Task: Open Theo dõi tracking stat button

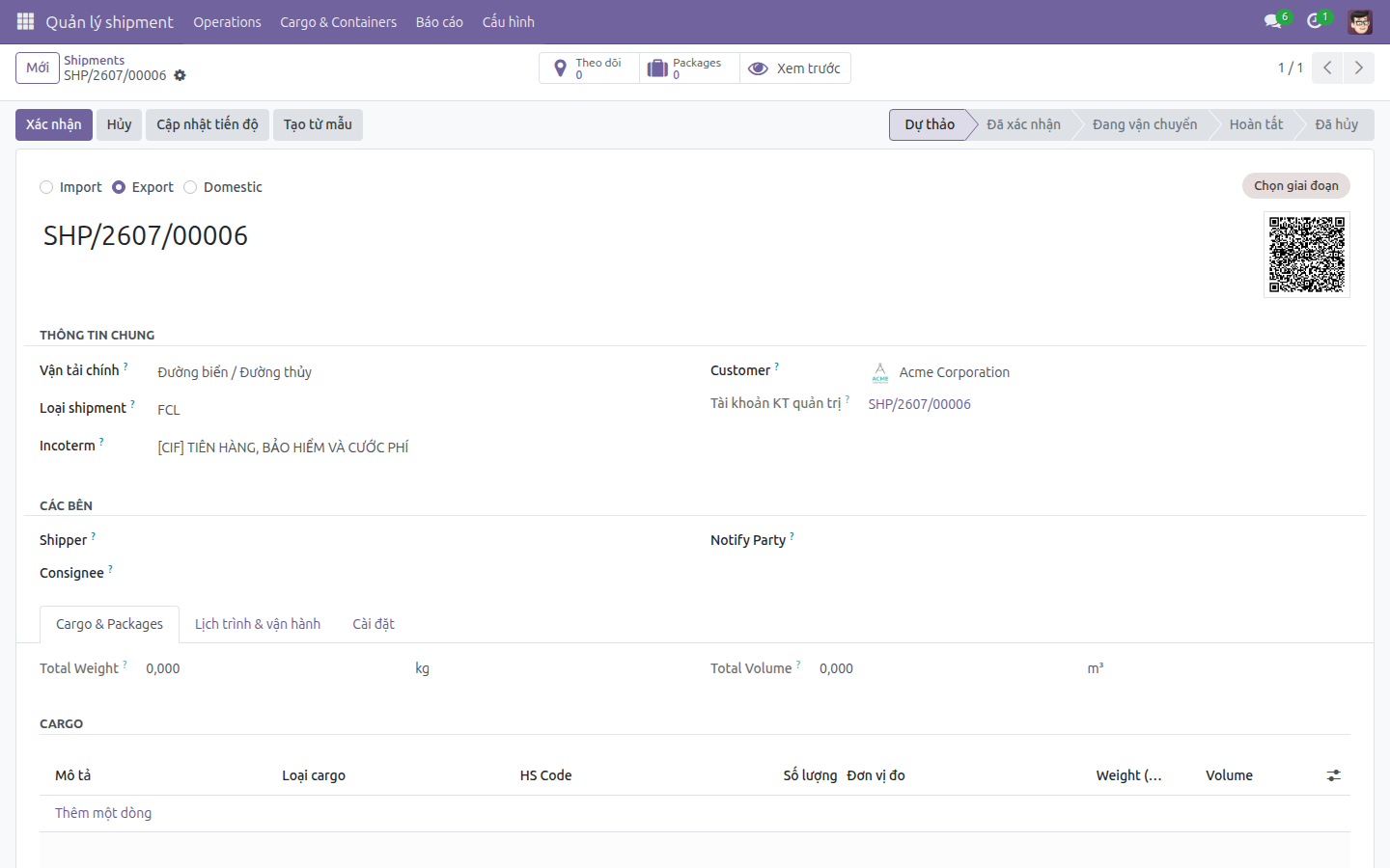Action: coord(589,68)
